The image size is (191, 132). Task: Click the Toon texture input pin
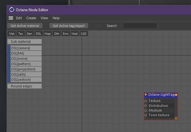146,115
